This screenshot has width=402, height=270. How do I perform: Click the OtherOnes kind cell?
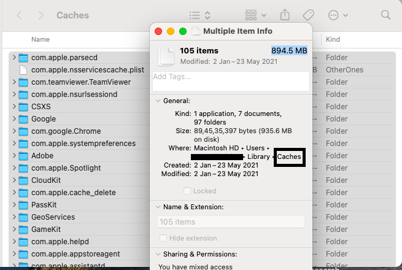344,70
